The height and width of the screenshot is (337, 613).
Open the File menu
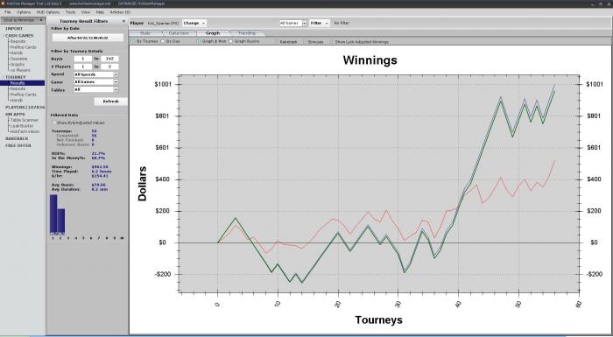point(7,12)
